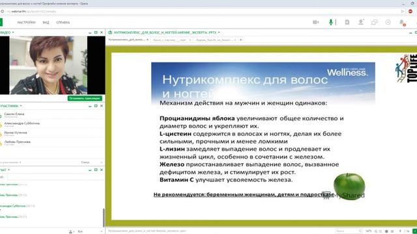
Task: Click the participant spotlight icon in top toolbar
Action: 361,22
